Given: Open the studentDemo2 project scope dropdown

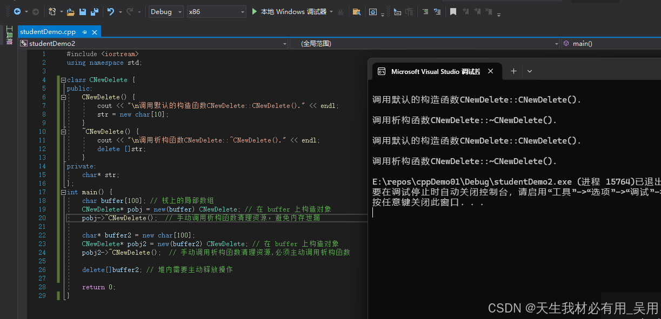Looking at the screenshot, I should point(153,43).
